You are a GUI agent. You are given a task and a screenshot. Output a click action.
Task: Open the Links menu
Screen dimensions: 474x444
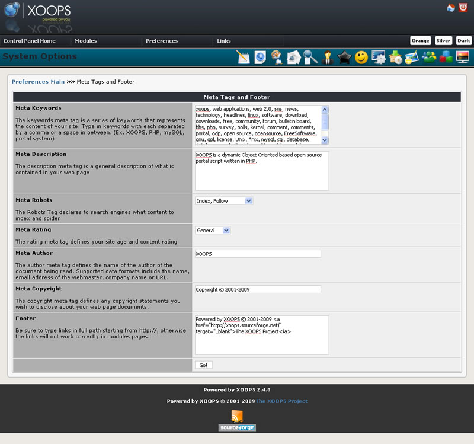(224, 41)
